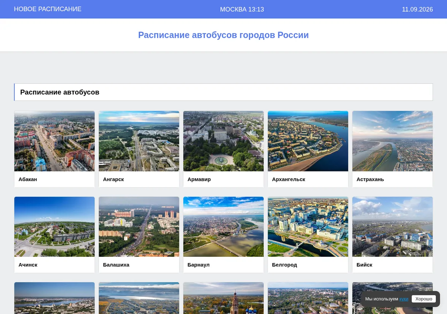This screenshot has height=314, width=447.
Task: Select the Ангарск city thumbnail image
Action: point(139,141)
